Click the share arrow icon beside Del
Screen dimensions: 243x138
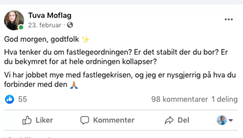[169, 120]
